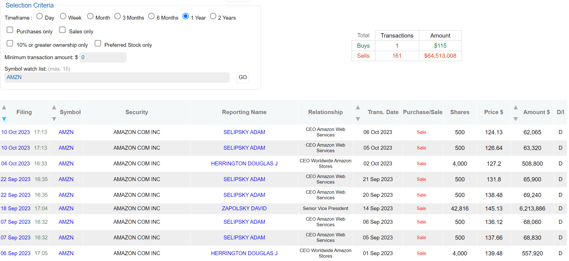Click the Reporting Name column header
This screenshot has height=261, width=569.
click(244, 112)
